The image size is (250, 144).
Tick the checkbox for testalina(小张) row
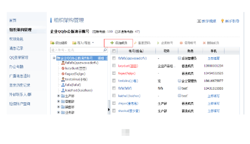(114, 81)
